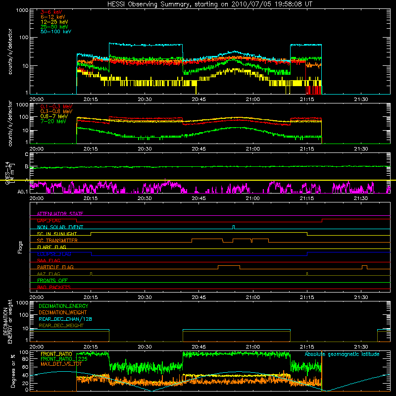Select the 3-6 keV legend label
This screenshot has width=396, height=396.
tap(51, 12)
